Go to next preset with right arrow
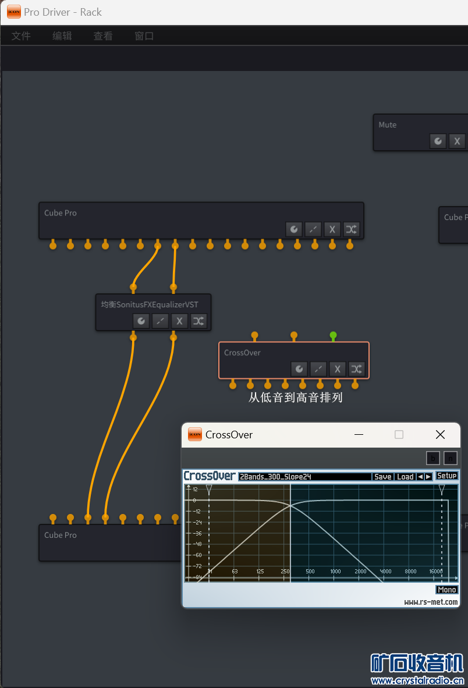Image resolution: width=468 pixels, height=688 pixels. 428,477
